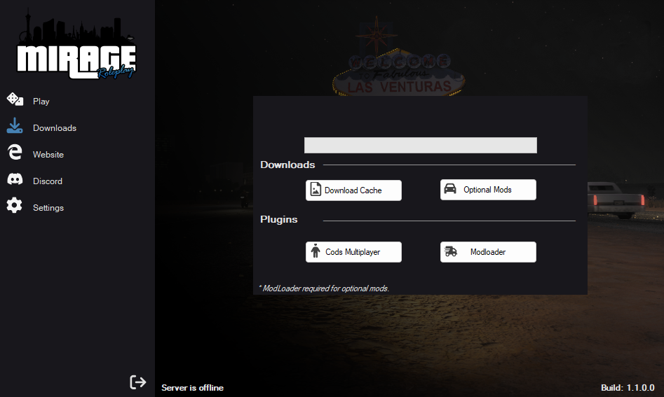
Task: Click the car icon on Optional Mods
Action: [x=450, y=188]
